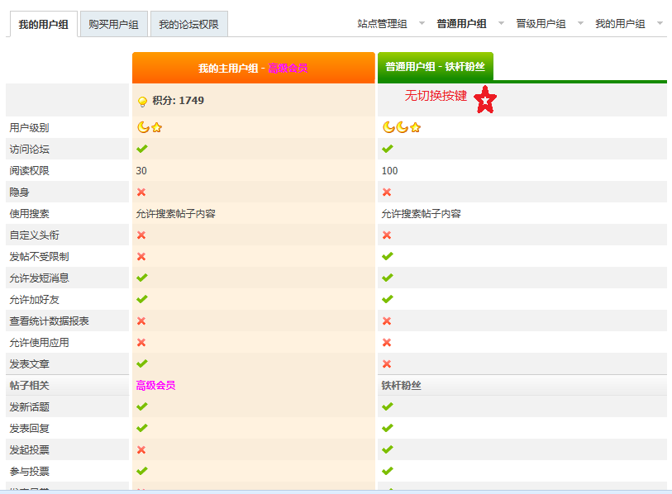Toggle the 允许加好友 checkmark
Screen dimensions: 672x494
point(141,299)
